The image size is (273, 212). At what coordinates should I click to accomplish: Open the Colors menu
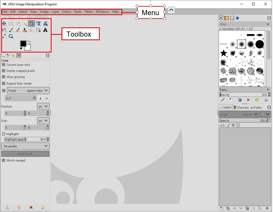point(66,12)
